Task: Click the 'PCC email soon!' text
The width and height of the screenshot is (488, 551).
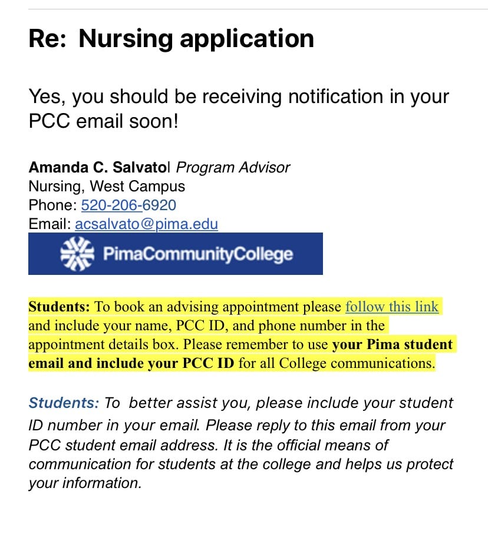Action: click(x=104, y=121)
